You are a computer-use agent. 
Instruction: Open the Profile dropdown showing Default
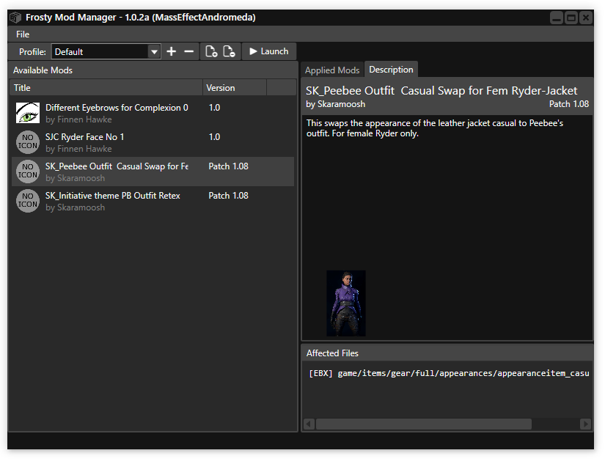[x=106, y=51]
